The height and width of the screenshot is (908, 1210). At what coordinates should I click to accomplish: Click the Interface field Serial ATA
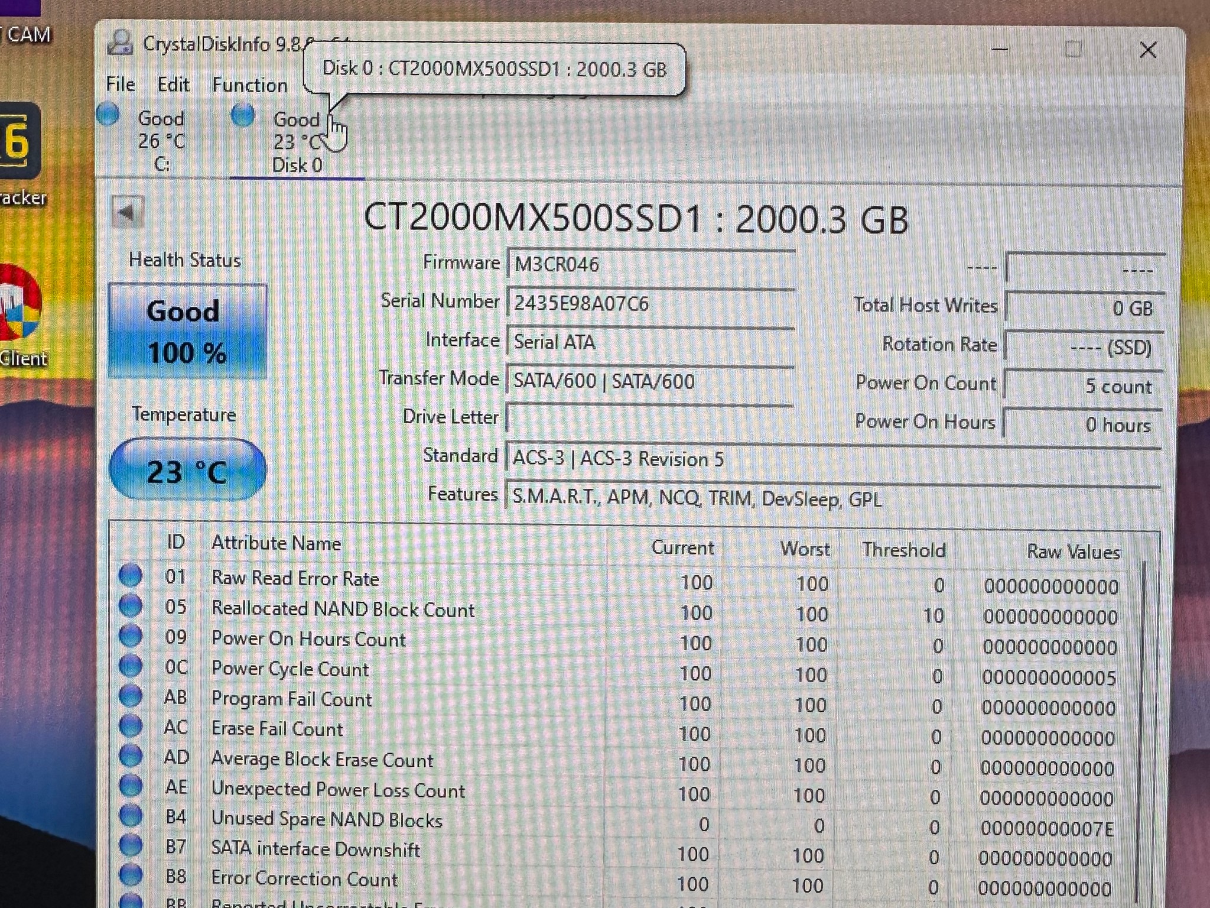tap(650, 342)
